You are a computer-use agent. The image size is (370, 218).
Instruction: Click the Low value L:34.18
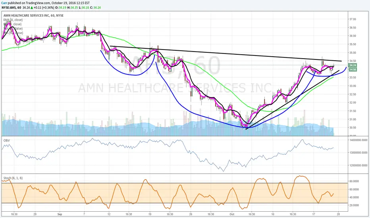84,8
